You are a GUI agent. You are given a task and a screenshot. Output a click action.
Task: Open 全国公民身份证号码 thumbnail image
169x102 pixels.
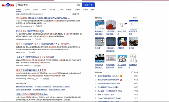click(x=111, y=25)
